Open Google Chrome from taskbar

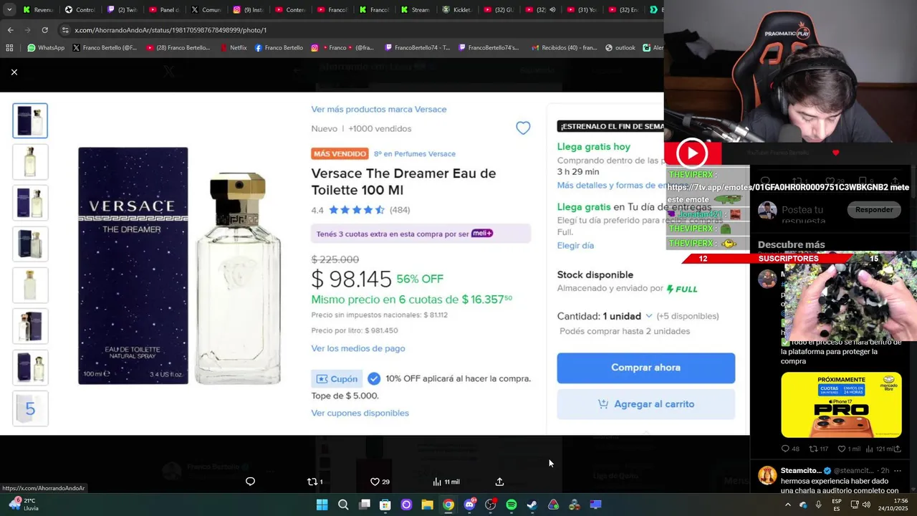(448, 505)
